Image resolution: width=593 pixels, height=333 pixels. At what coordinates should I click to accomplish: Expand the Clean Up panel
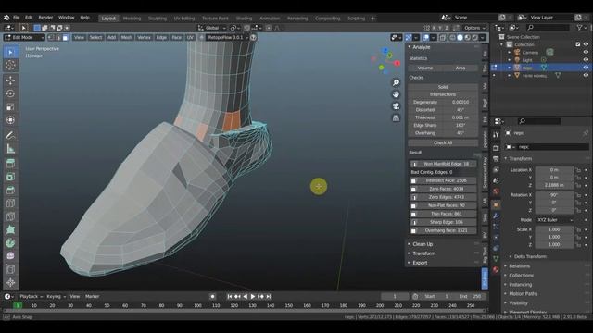tap(423, 244)
